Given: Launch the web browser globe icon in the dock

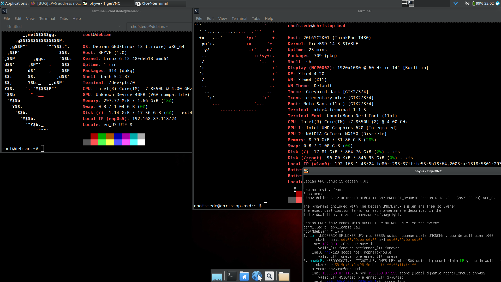Looking at the screenshot, I should point(257,276).
